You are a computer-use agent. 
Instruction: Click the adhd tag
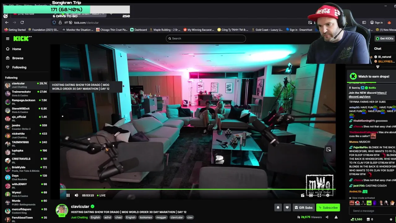(x=107, y=217)
